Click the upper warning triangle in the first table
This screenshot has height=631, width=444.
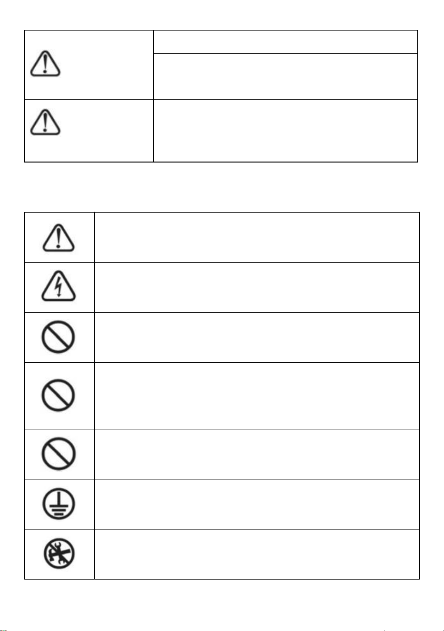point(45,64)
